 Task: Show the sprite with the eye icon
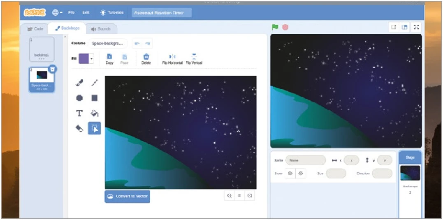coord(290,174)
